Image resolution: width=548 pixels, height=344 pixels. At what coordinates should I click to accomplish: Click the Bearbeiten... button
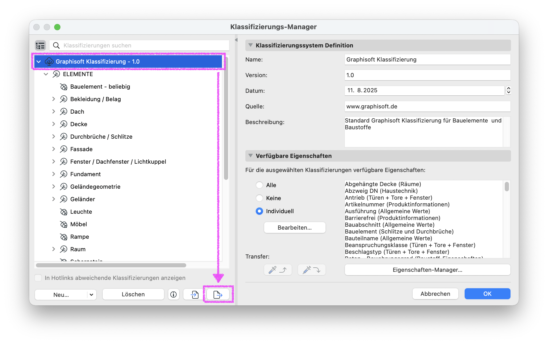click(295, 228)
